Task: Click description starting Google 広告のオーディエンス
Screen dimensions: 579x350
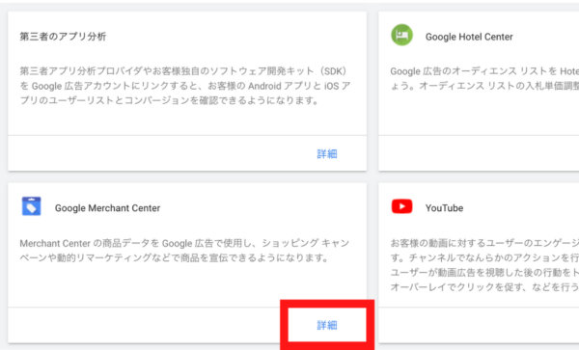Action: coord(484,78)
